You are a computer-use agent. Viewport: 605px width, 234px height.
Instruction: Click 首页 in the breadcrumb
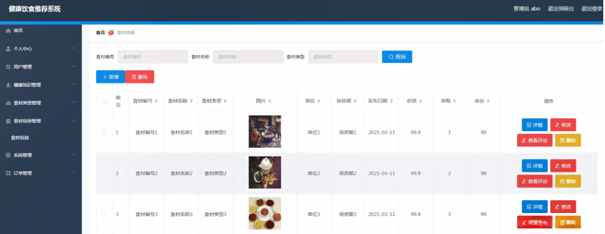pyautogui.click(x=100, y=33)
